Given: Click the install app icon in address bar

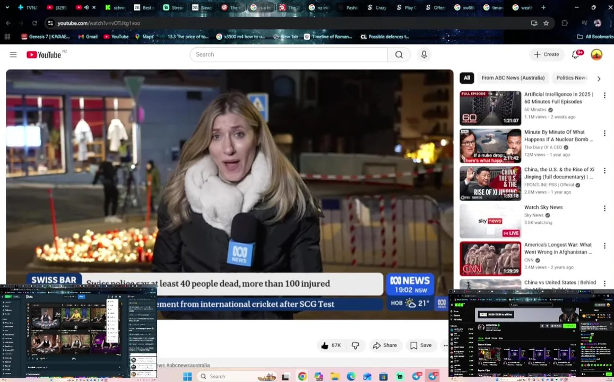Looking at the screenshot, I should [534, 23].
